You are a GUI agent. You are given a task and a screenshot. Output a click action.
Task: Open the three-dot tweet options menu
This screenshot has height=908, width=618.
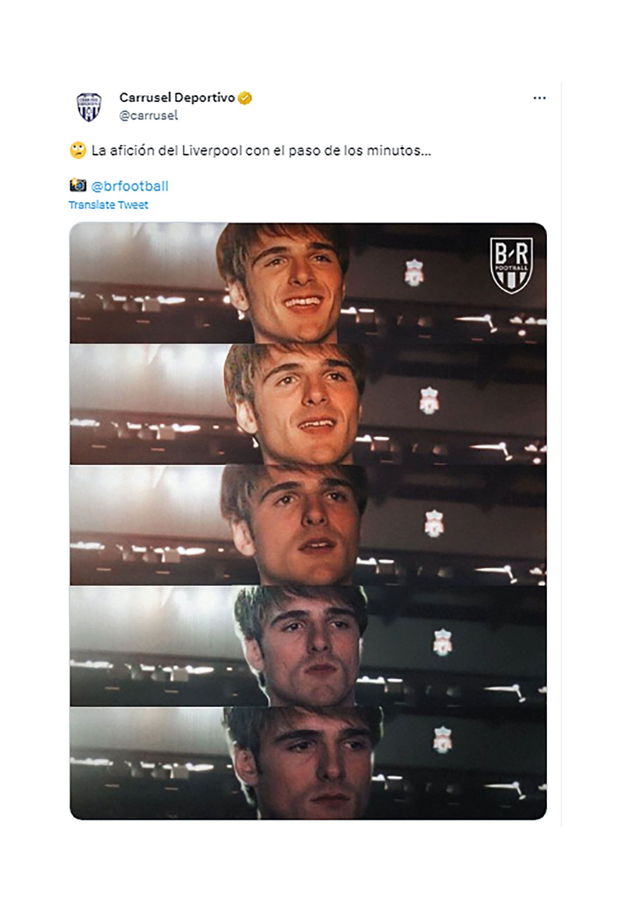[539, 98]
